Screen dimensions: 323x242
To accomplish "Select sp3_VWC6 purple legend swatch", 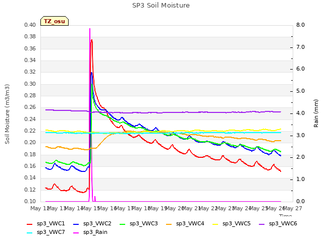I will pos(262,224).
